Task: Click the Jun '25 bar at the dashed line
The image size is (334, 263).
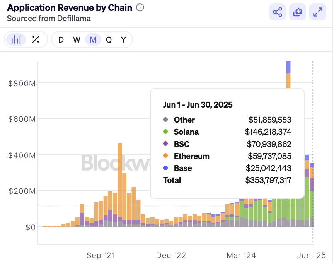Action: [x=312, y=195]
